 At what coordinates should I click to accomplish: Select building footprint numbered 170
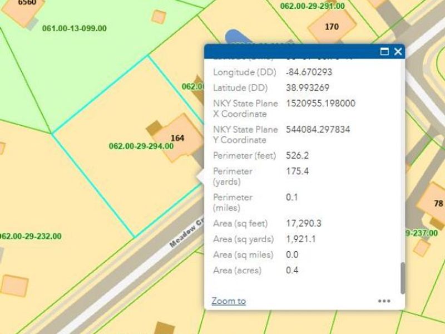coord(332,26)
